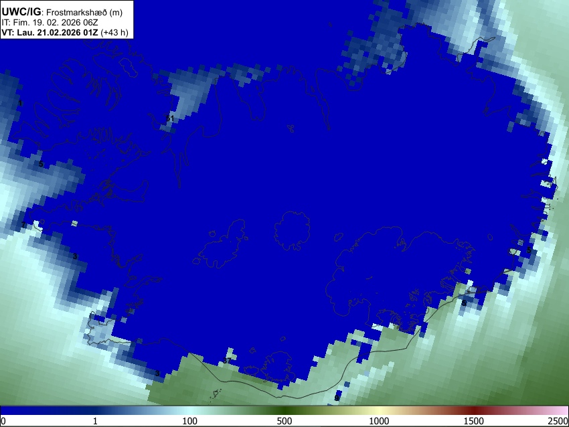The width and height of the screenshot is (569, 427).
Task: Click the "VT: Lau. 21.02.2026 01Z (+43 h)" line
Action: [65, 32]
